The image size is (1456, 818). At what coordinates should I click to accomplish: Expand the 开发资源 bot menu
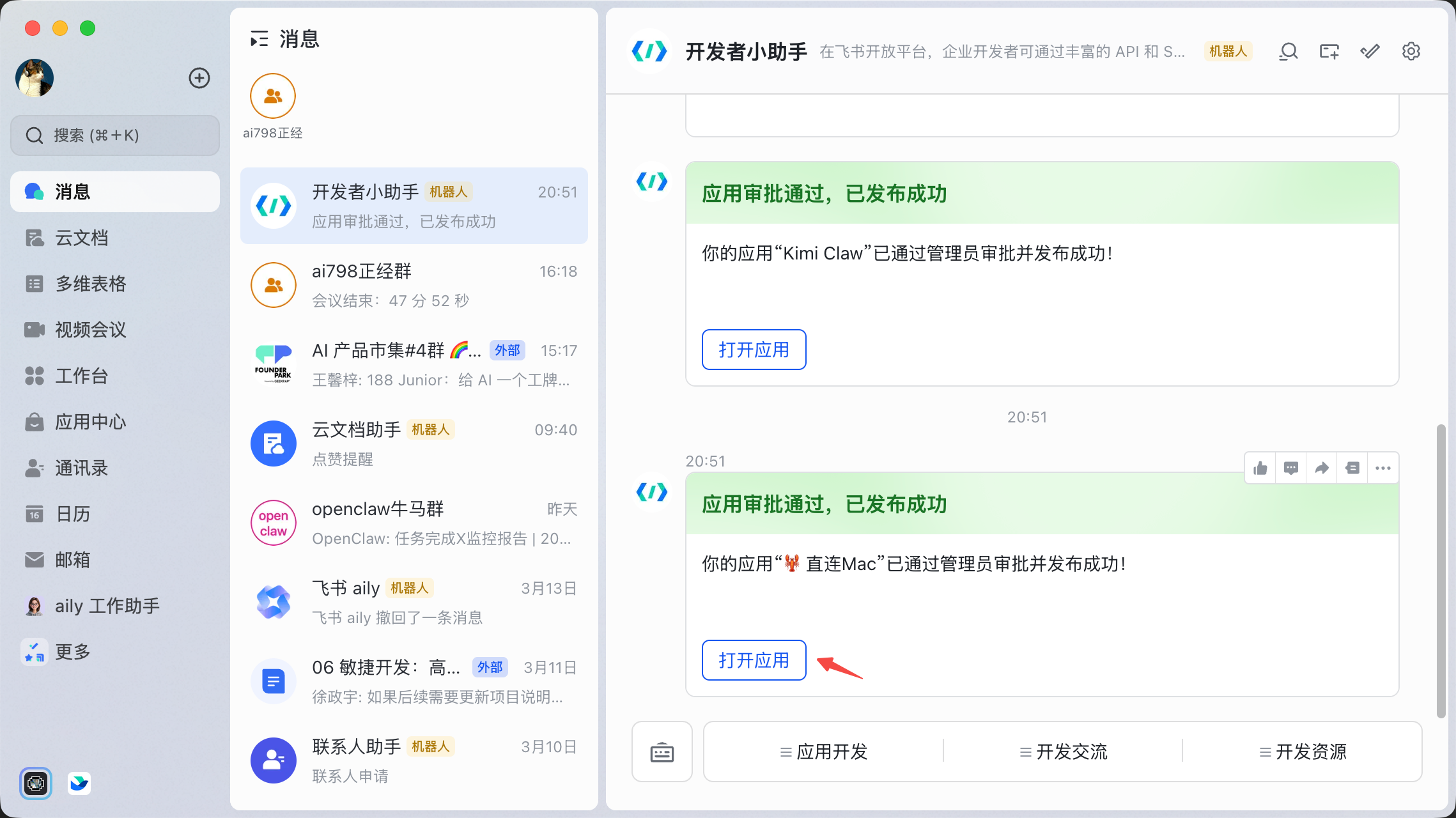(1303, 752)
